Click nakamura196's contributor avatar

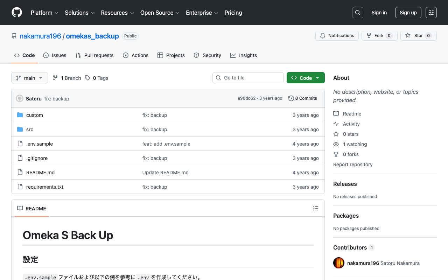(x=338, y=263)
